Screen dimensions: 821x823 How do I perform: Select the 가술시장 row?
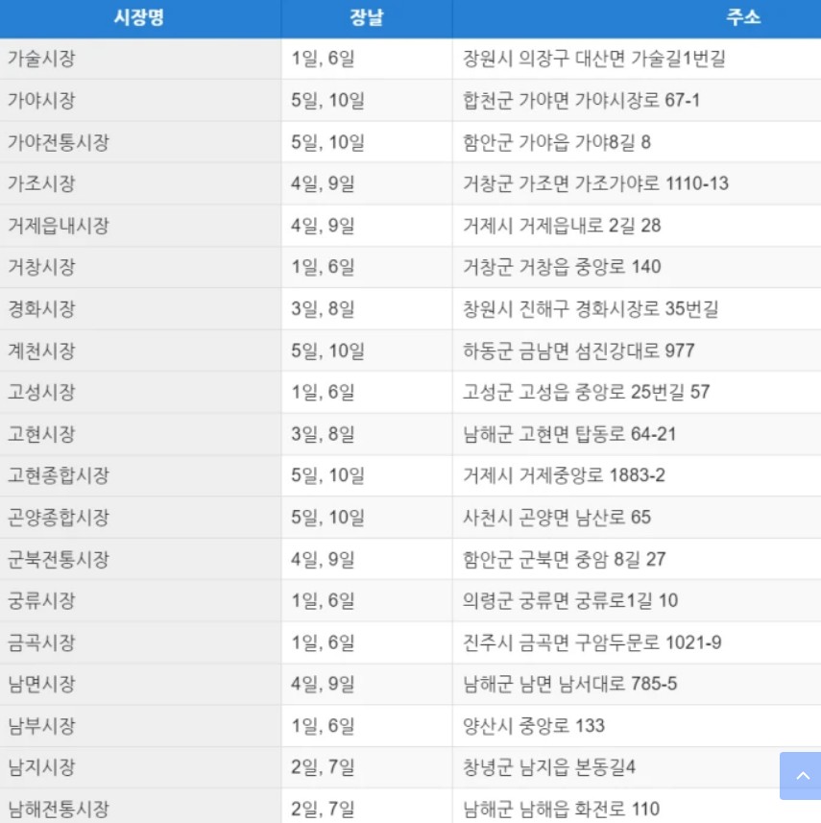pyautogui.click(x=139, y=60)
